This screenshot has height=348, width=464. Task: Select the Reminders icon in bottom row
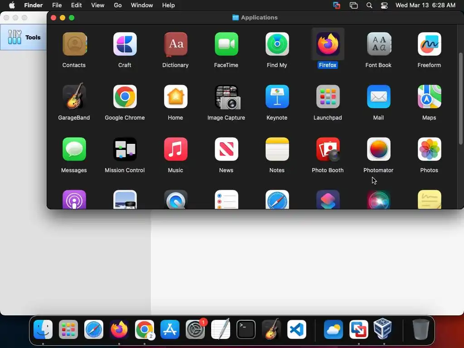click(x=227, y=199)
